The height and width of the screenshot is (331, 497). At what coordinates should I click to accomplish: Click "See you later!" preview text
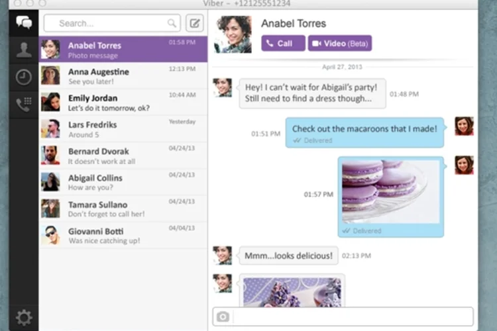pyautogui.click(x=91, y=81)
